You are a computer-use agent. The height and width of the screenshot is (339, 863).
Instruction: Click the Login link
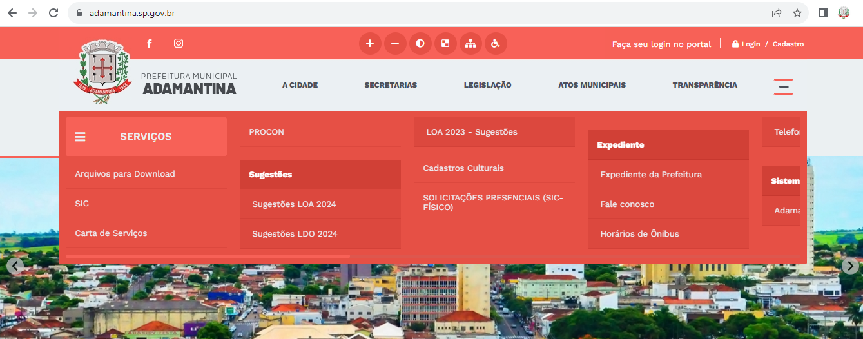[750, 44]
